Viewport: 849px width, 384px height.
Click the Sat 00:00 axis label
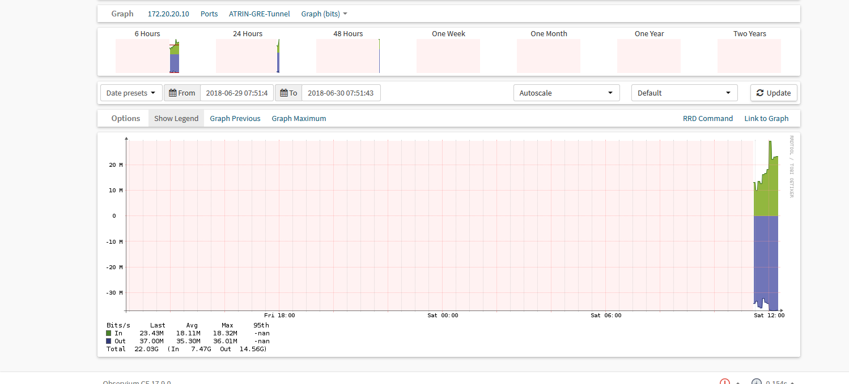(x=443, y=315)
